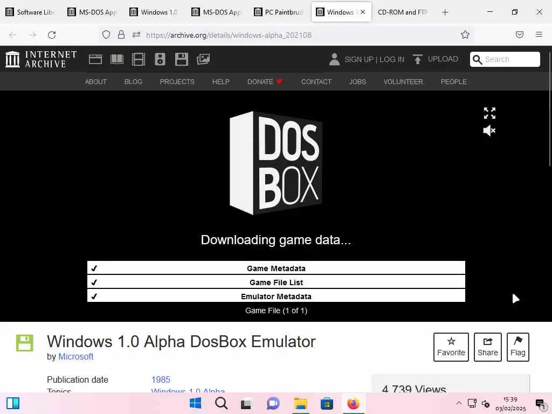Open the Web (Wayback) media icon
Image resolution: width=552 pixels, height=414 pixels.
95,59
